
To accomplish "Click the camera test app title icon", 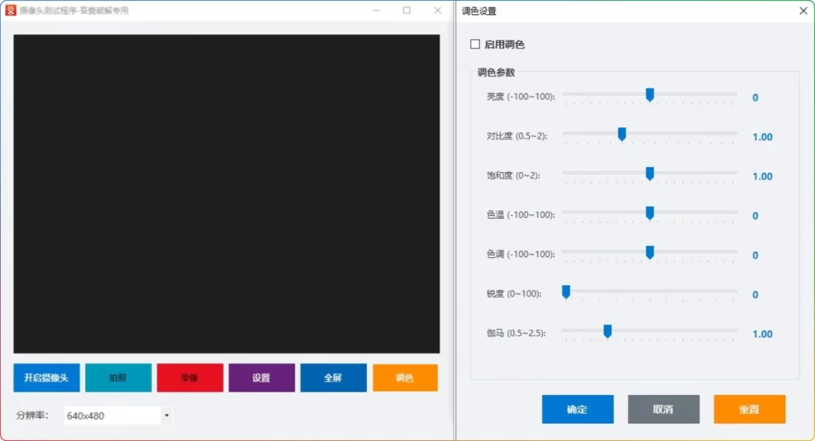I will pyautogui.click(x=11, y=10).
